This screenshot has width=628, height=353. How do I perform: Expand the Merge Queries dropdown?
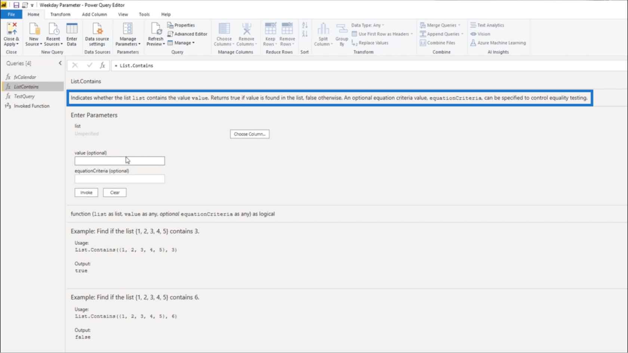tap(459, 25)
